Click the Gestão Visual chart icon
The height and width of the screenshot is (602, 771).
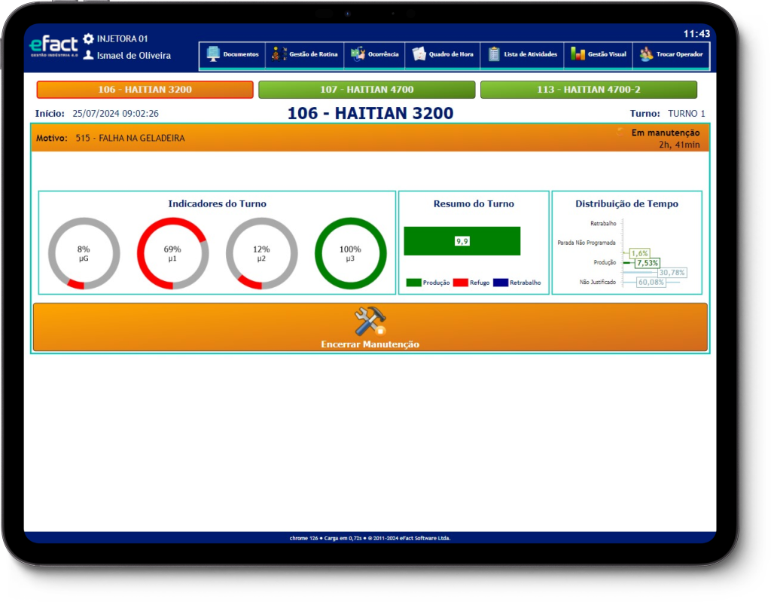577,54
